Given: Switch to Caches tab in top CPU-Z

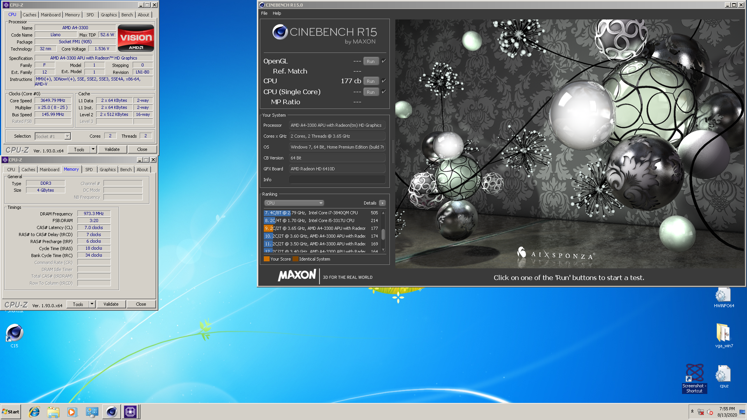Looking at the screenshot, I should pos(29,15).
